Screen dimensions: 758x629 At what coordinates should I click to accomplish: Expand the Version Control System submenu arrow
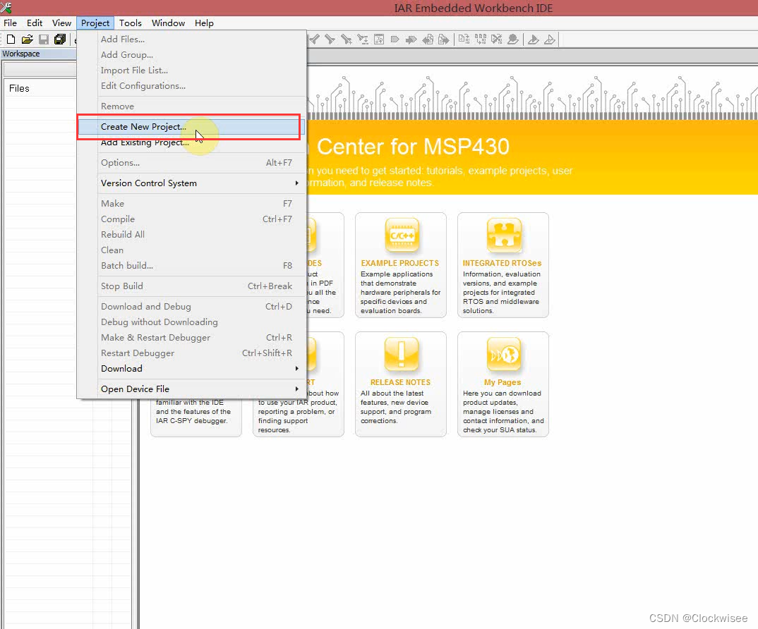296,183
